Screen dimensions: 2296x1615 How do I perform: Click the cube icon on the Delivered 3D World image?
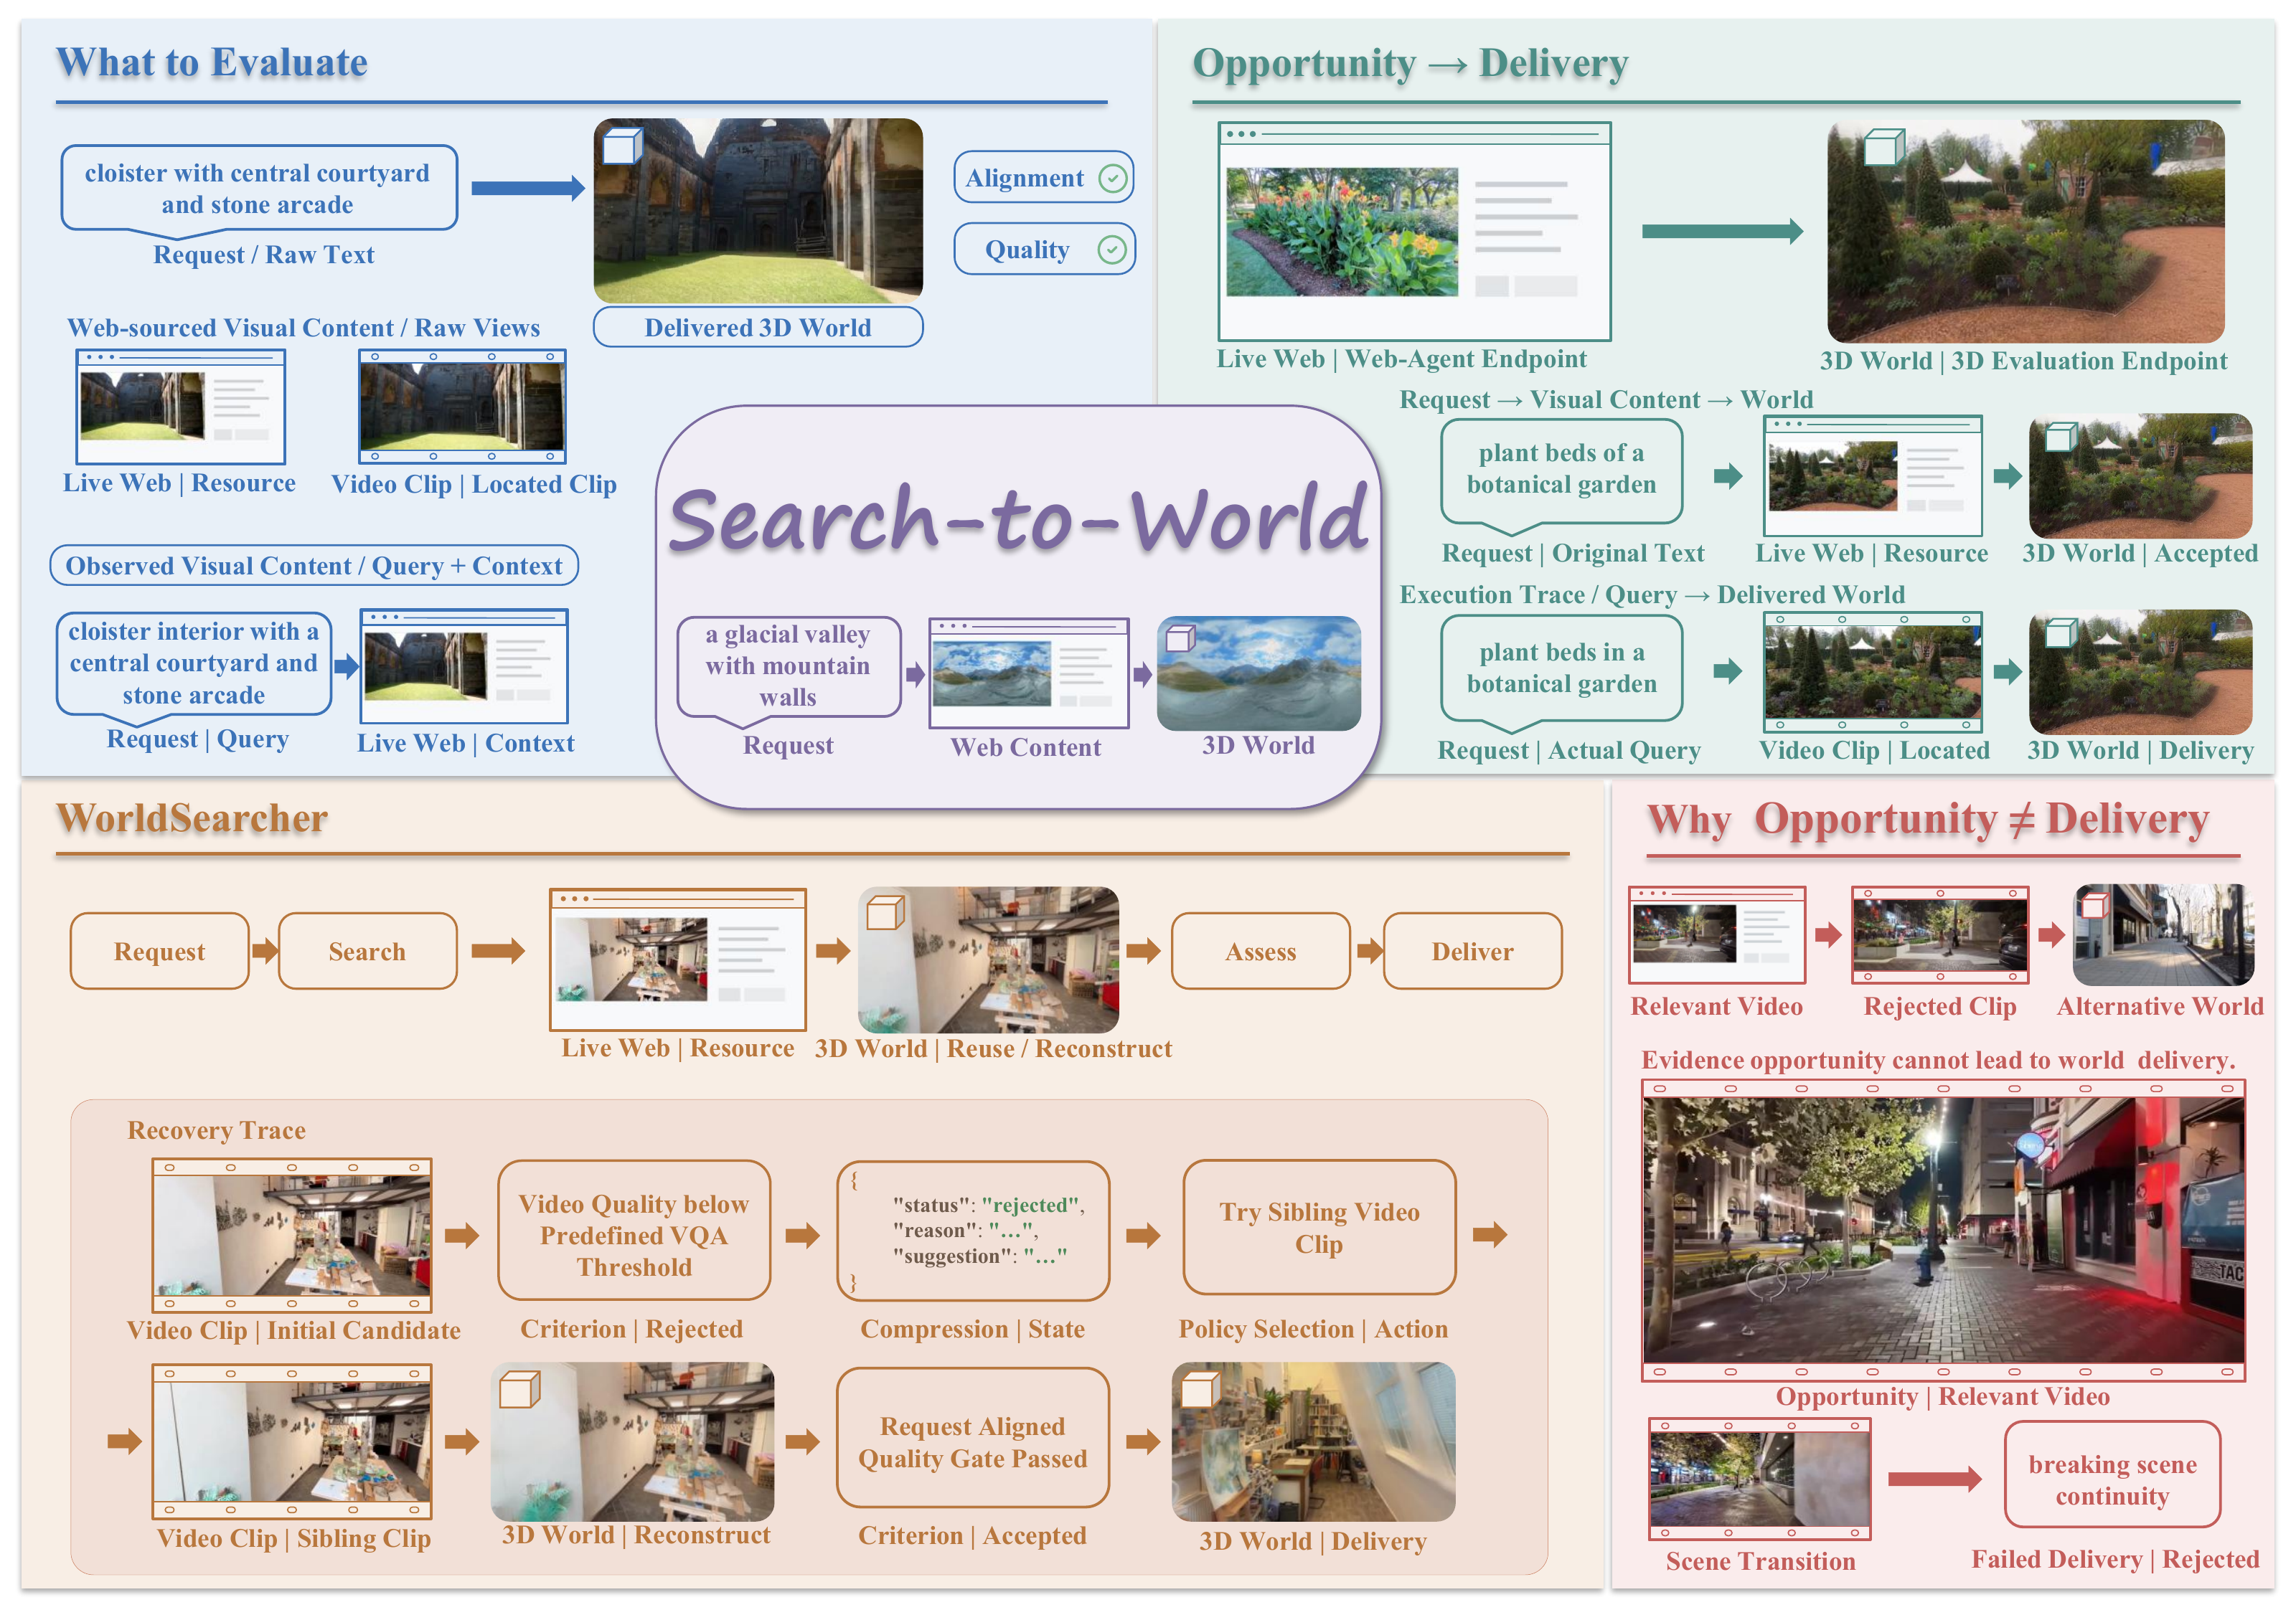pyautogui.click(x=622, y=146)
